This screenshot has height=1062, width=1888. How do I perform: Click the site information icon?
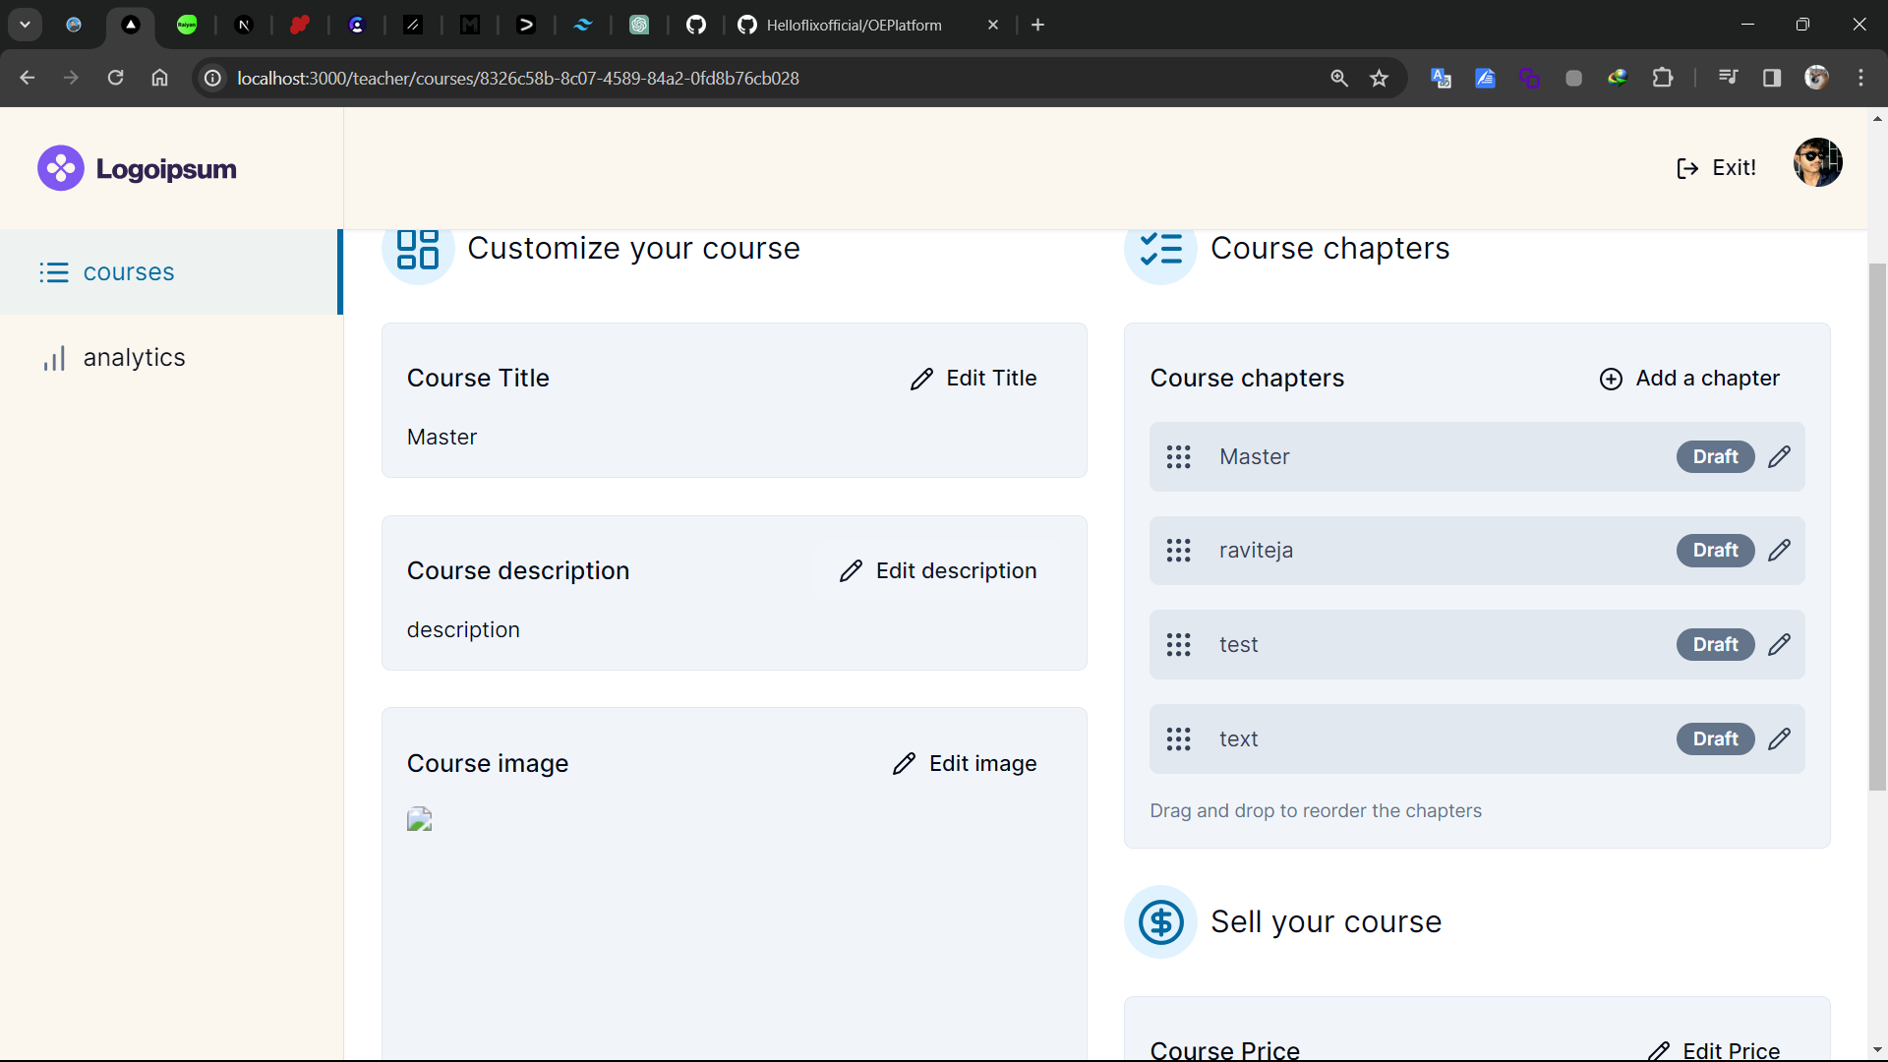pyautogui.click(x=212, y=78)
